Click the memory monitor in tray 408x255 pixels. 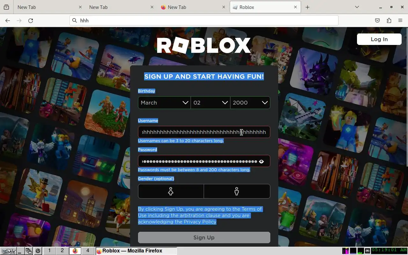click(x=353, y=251)
